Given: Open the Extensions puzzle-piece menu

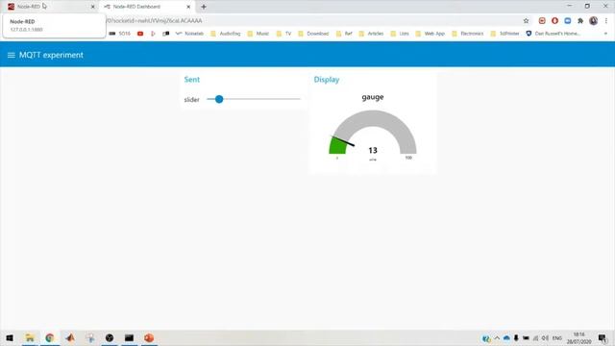Looking at the screenshot, I should 580,21.
